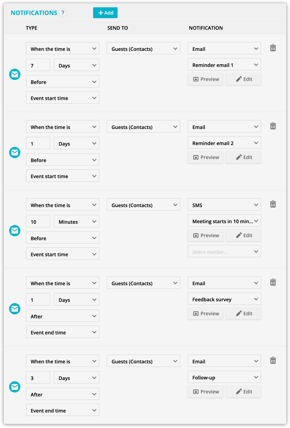Open the SMS notification type dropdown

coord(224,205)
